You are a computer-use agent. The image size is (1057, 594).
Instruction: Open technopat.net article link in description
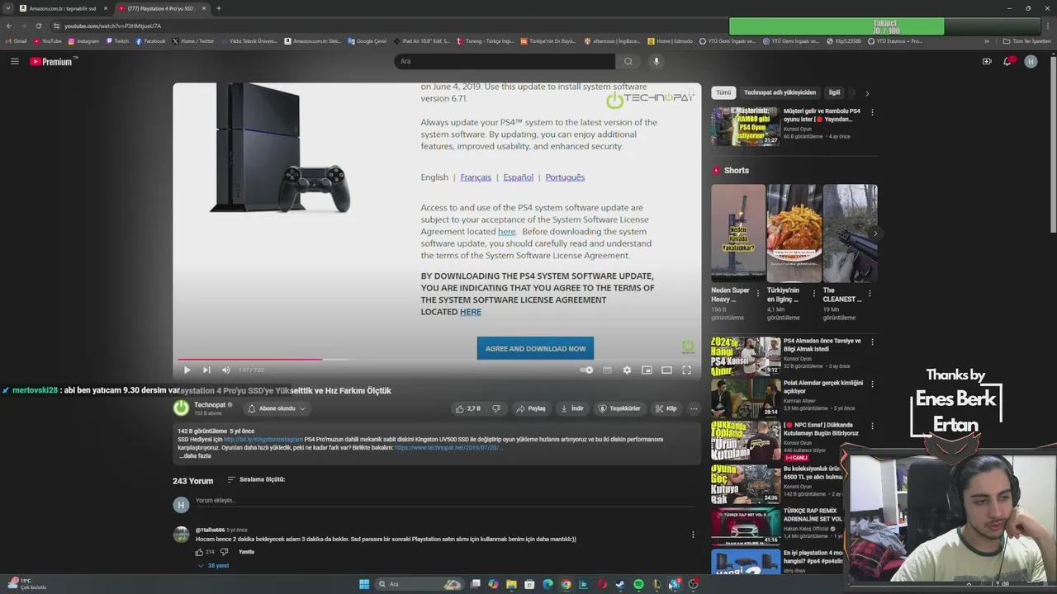[448, 447]
